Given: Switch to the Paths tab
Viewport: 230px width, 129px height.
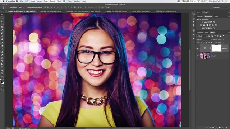Looking at the screenshot, I should pyautogui.click(x=207, y=33).
